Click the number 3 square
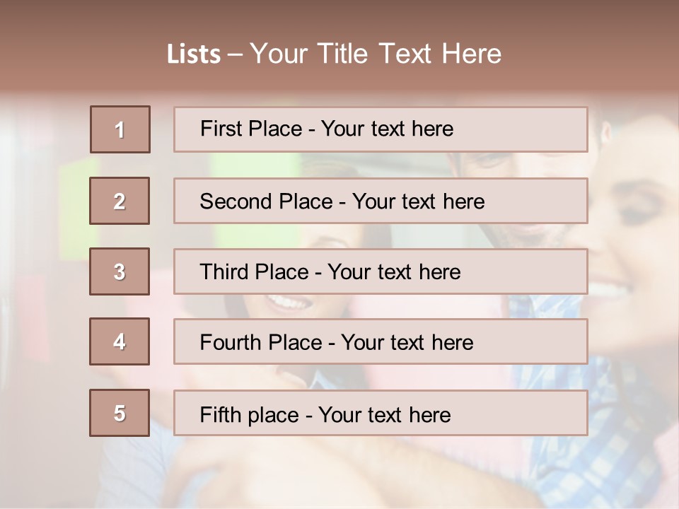Image resolution: width=679 pixels, height=509 pixels. (120, 271)
